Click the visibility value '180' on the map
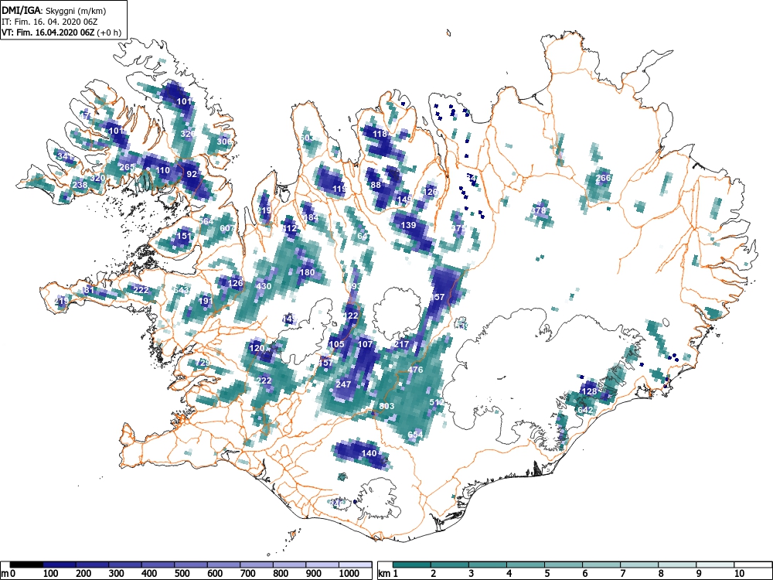 click(307, 272)
